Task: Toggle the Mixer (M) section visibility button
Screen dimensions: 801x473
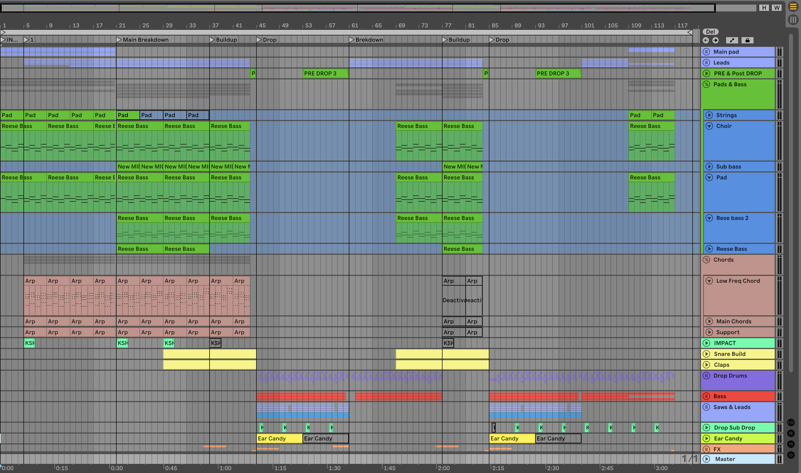Action: coord(791,444)
